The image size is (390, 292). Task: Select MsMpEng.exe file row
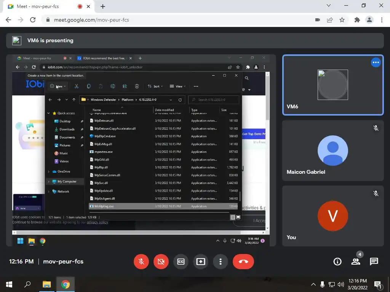tap(163, 206)
